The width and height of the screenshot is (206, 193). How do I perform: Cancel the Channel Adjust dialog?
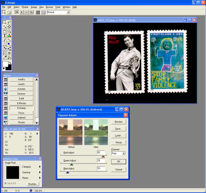point(118,169)
